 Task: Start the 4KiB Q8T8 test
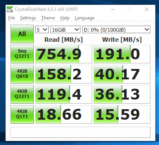pos(22,74)
